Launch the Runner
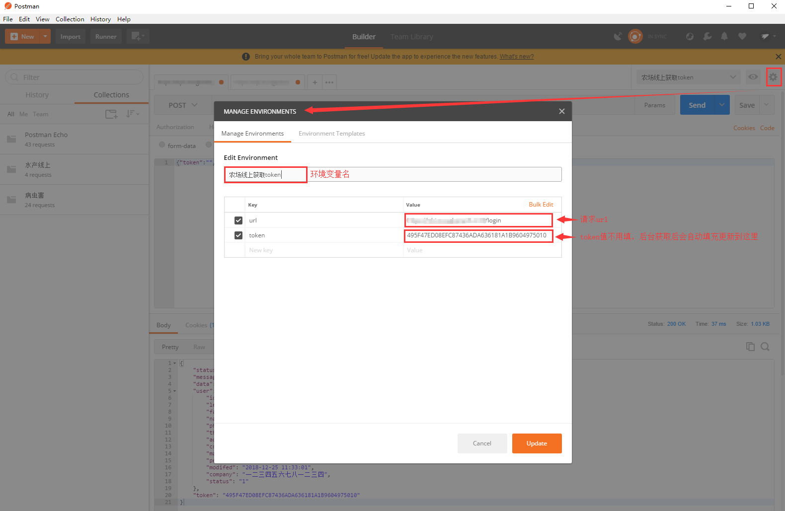This screenshot has width=785, height=511. coord(106,36)
